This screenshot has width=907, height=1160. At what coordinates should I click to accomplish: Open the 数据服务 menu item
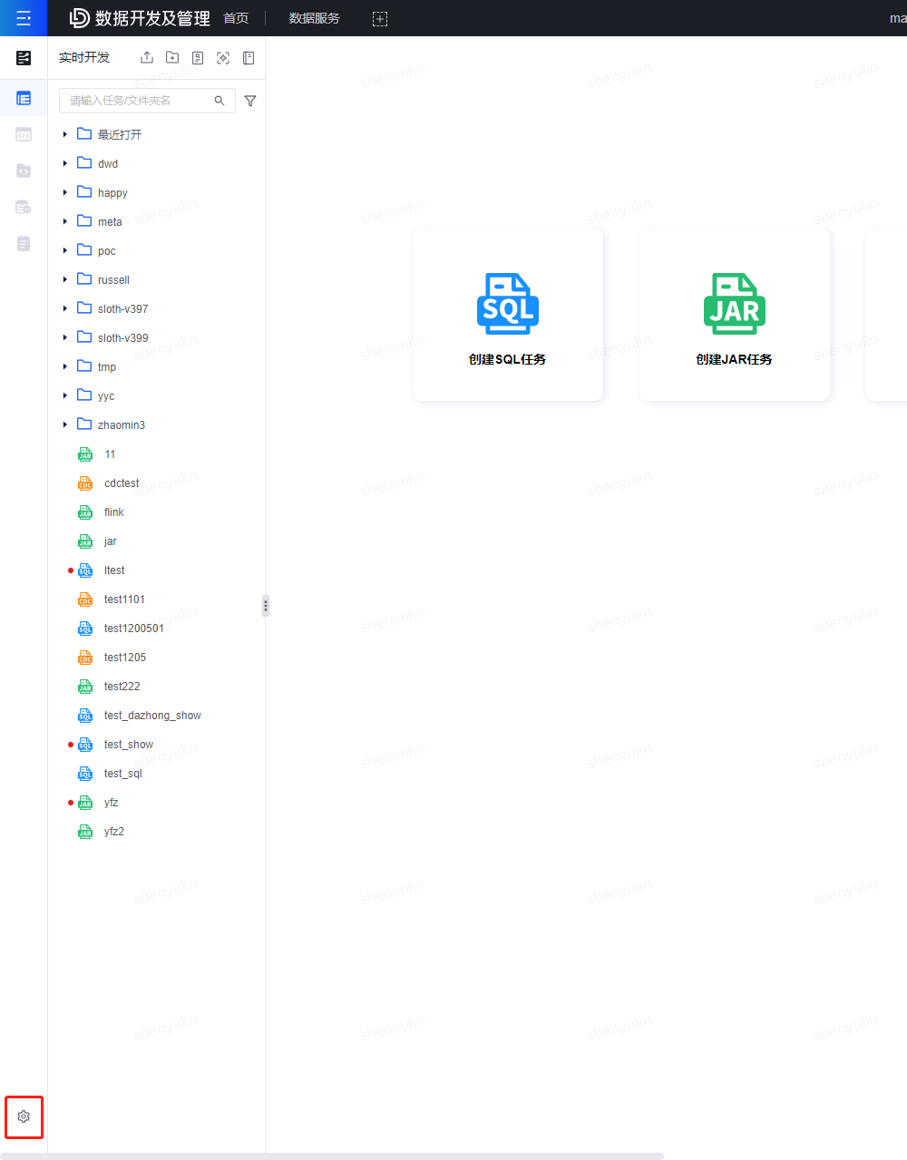313,18
